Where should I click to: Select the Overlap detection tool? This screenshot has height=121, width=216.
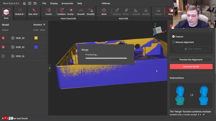point(71,12)
